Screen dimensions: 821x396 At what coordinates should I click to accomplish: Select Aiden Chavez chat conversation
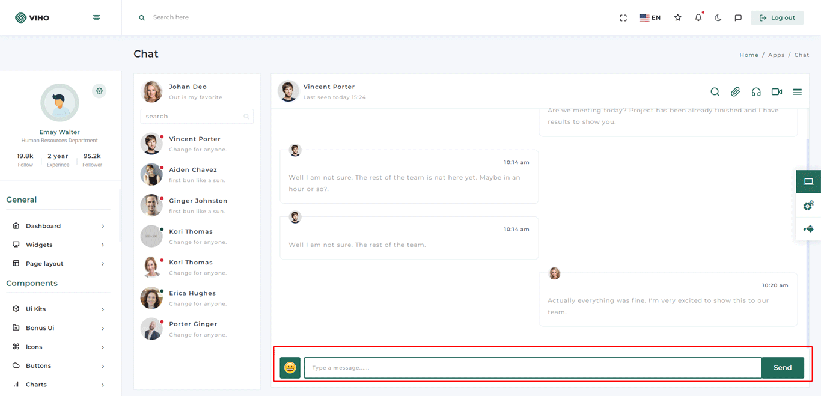[x=192, y=174]
